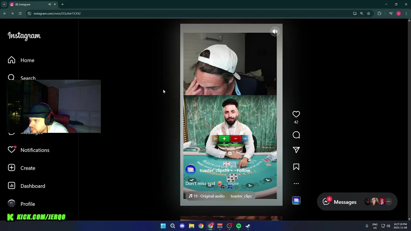Open Voicemeeter from the taskbar
This screenshot has width=411, height=231.
220,226
